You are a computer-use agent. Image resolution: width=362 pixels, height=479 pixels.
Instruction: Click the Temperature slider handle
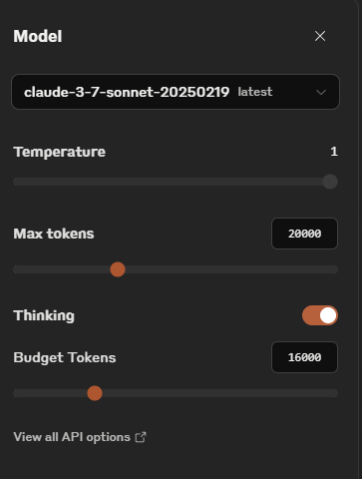[330, 182]
